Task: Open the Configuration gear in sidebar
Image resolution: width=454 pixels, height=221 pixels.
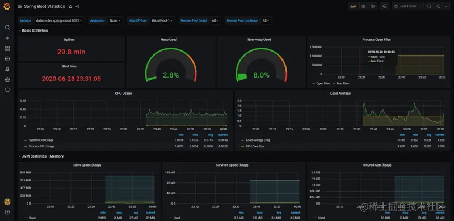Action: click(x=7, y=79)
